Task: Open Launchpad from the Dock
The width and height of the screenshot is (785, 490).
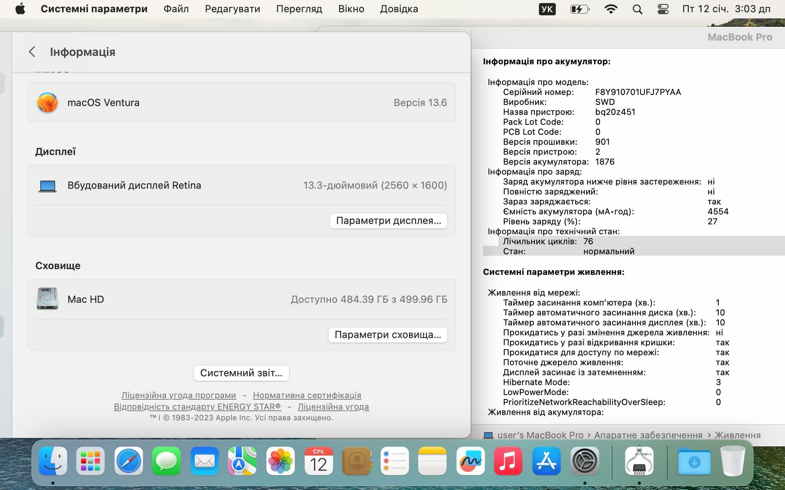Action: (x=90, y=461)
